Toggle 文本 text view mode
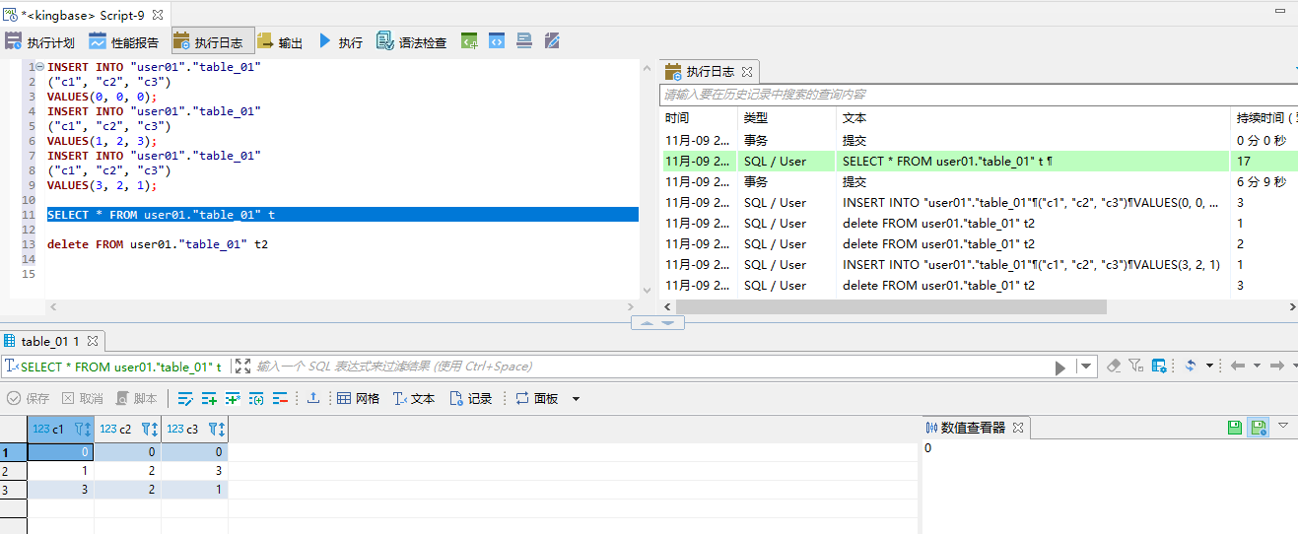Image resolution: width=1298 pixels, height=534 pixels. [x=414, y=399]
